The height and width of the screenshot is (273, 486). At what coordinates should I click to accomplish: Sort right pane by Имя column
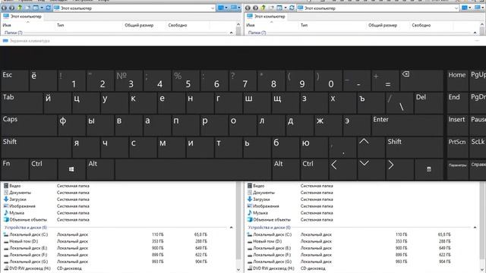tap(251, 25)
